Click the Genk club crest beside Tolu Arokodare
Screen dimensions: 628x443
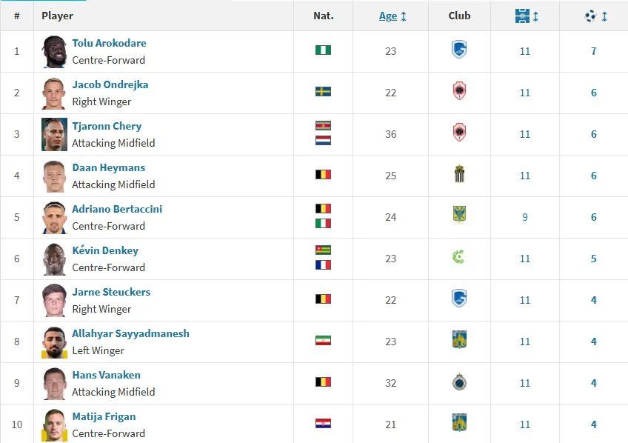point(459,50)
